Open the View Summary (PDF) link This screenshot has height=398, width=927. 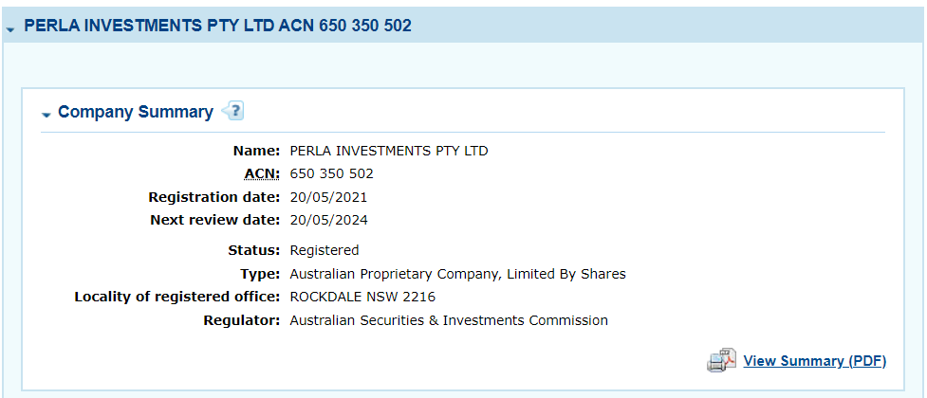pyautogui.click(x=815, y=361)
